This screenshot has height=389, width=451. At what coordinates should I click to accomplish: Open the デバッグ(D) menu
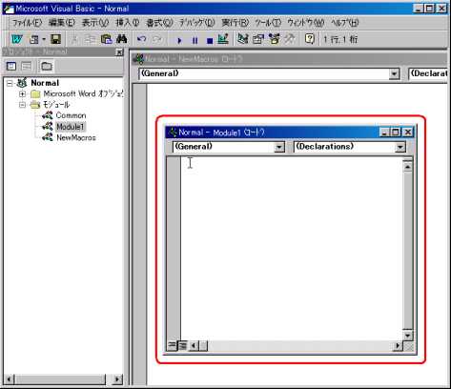[197, 23]
